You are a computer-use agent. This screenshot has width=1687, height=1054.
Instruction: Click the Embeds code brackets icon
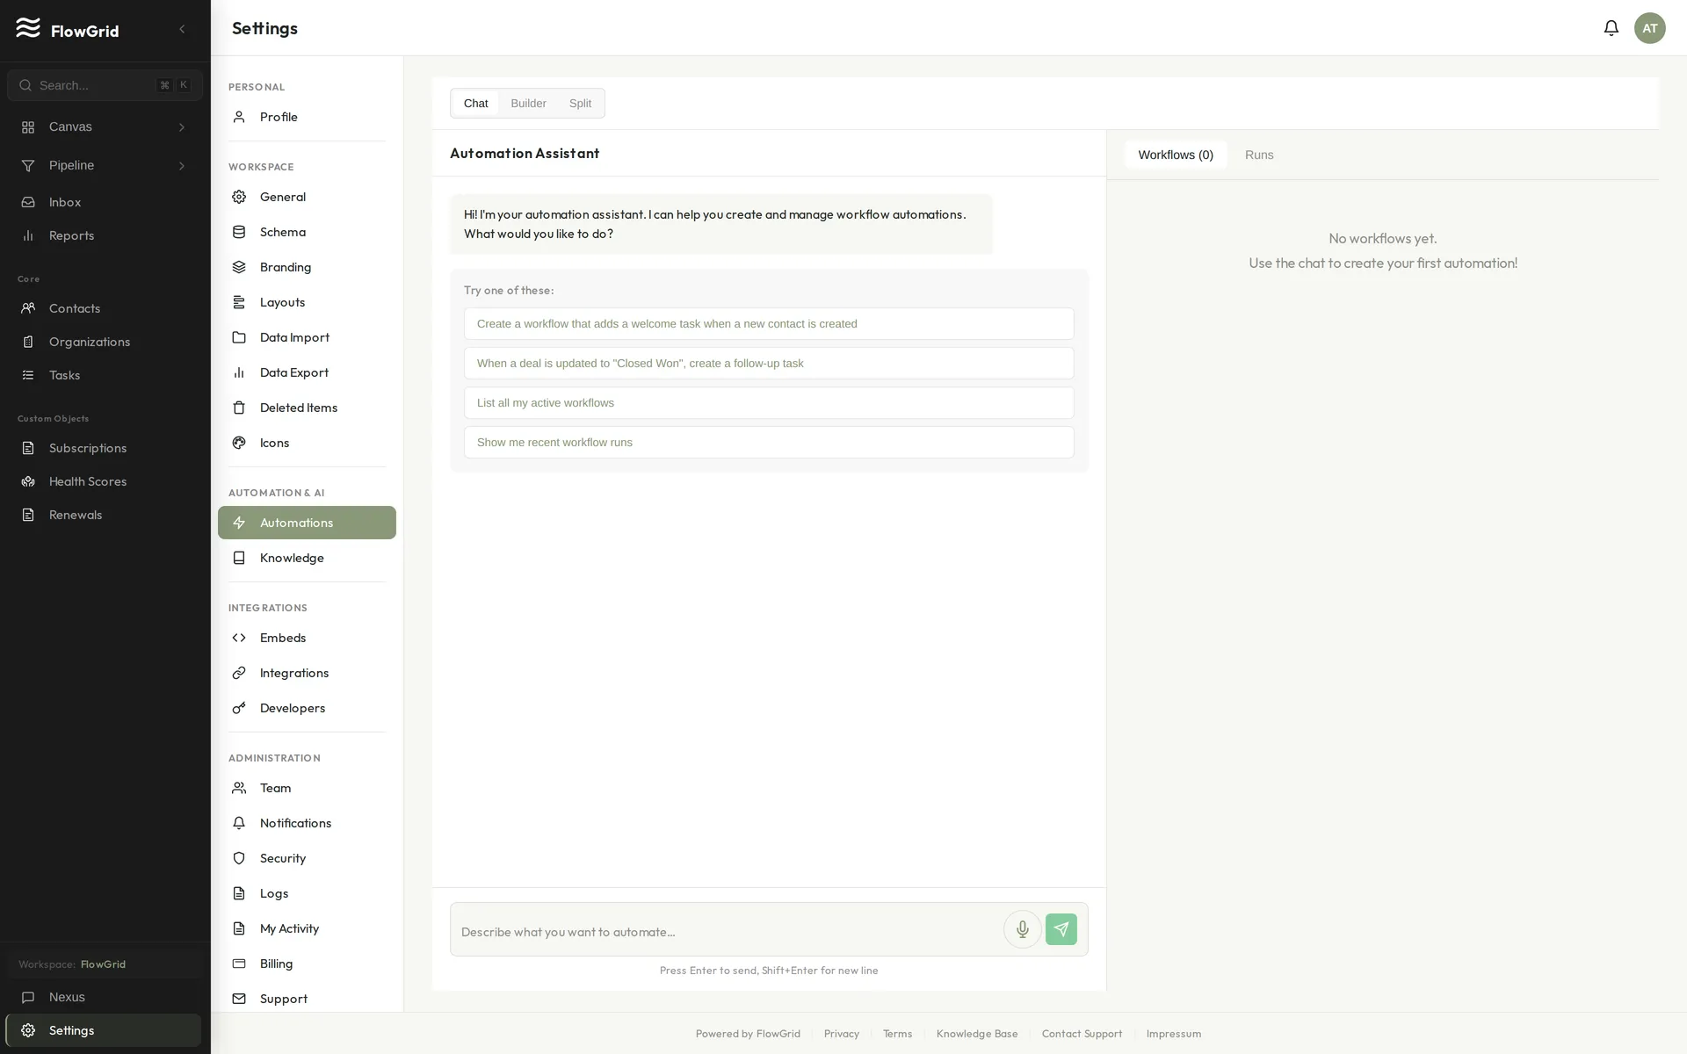239,638
